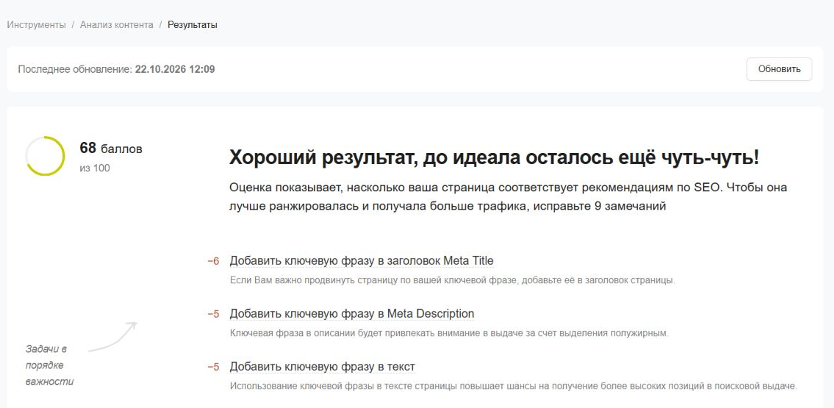Image resolution: width=834 pixels, height=408 pixels.
Task: Expand the task Добавить ключевую фразу в заголовок Meta Title
Action: click(362, 261)
